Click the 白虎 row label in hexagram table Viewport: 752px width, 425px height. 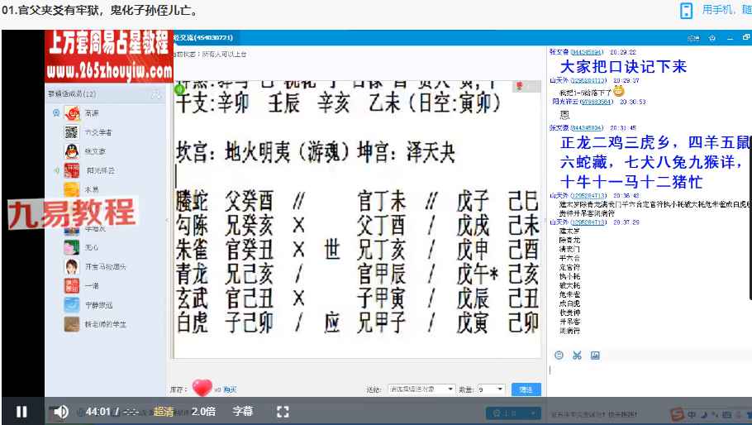click(x=192, y=322)
